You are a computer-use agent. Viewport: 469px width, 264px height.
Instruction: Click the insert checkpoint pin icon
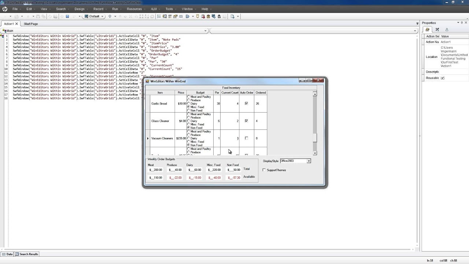point(110,16)
